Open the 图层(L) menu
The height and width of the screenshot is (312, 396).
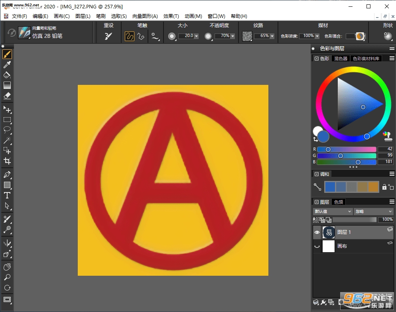(x=83, y=16)
